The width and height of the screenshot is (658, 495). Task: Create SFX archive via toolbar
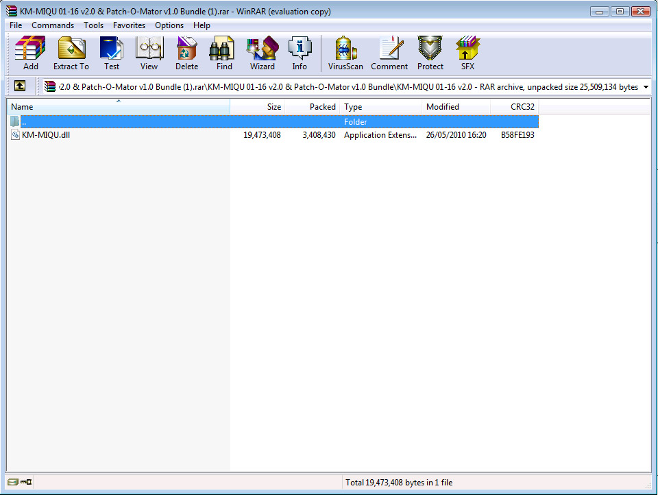[x=467, y=53]
